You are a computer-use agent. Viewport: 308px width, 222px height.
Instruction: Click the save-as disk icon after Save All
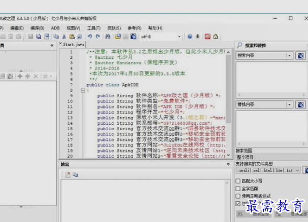[47, 36]
